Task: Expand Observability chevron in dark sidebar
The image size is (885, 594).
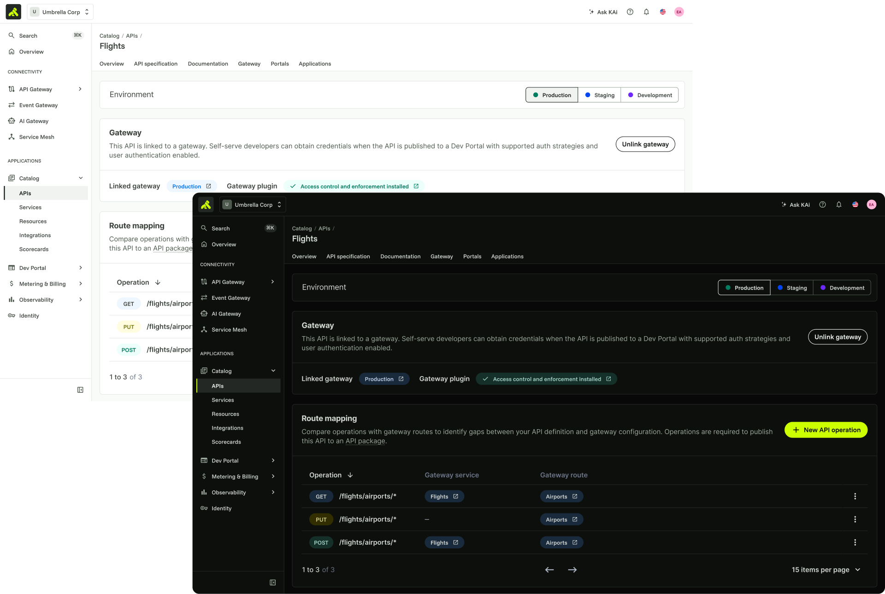Action: (x=273, y=492)
